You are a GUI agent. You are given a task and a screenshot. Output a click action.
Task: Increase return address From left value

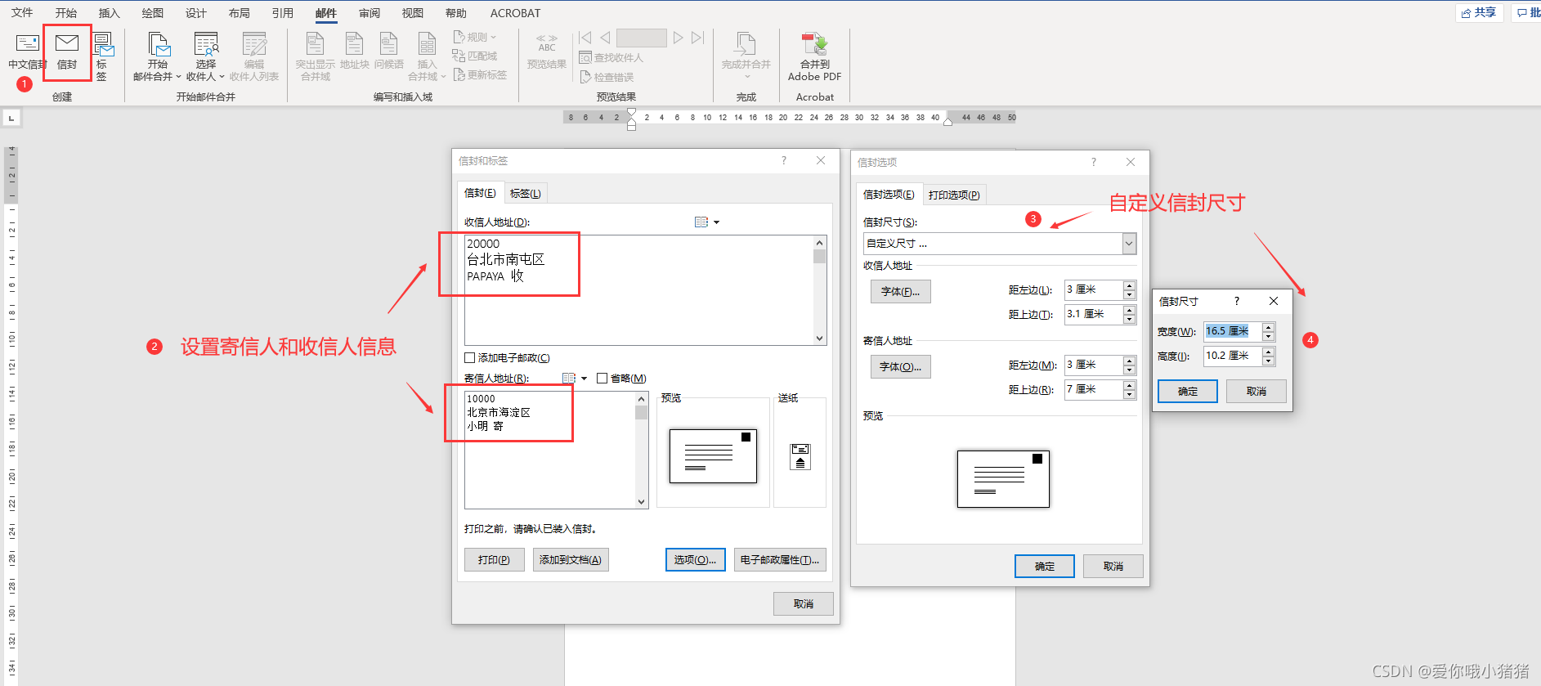pyautogui.click(x=1129, y=361)
